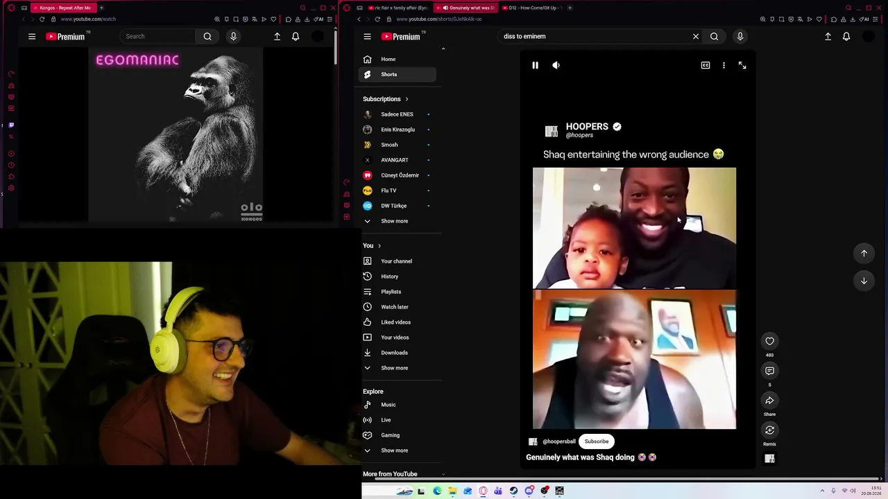The image size is (888, 499).
Task: Go to the previous Short with up arrow
Action: 864,253
